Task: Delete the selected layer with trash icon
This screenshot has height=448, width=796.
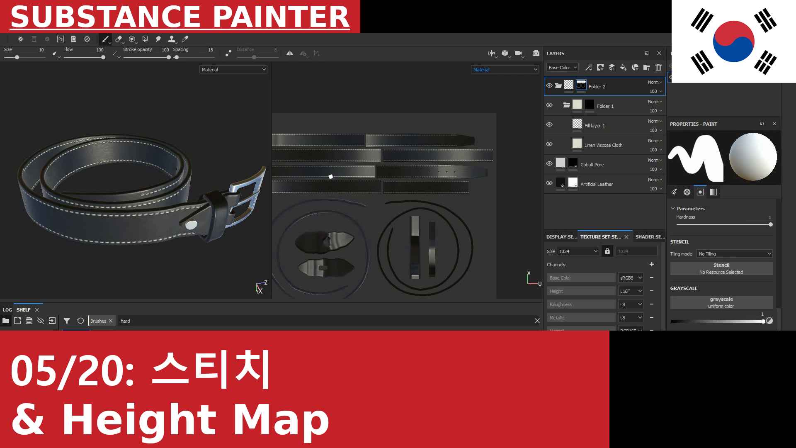Action: pyautogui.click(x=658, y=67)
